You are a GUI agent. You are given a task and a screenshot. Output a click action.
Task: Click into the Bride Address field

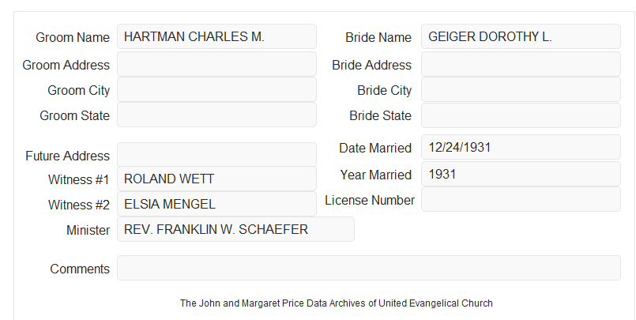click(521, 64)
